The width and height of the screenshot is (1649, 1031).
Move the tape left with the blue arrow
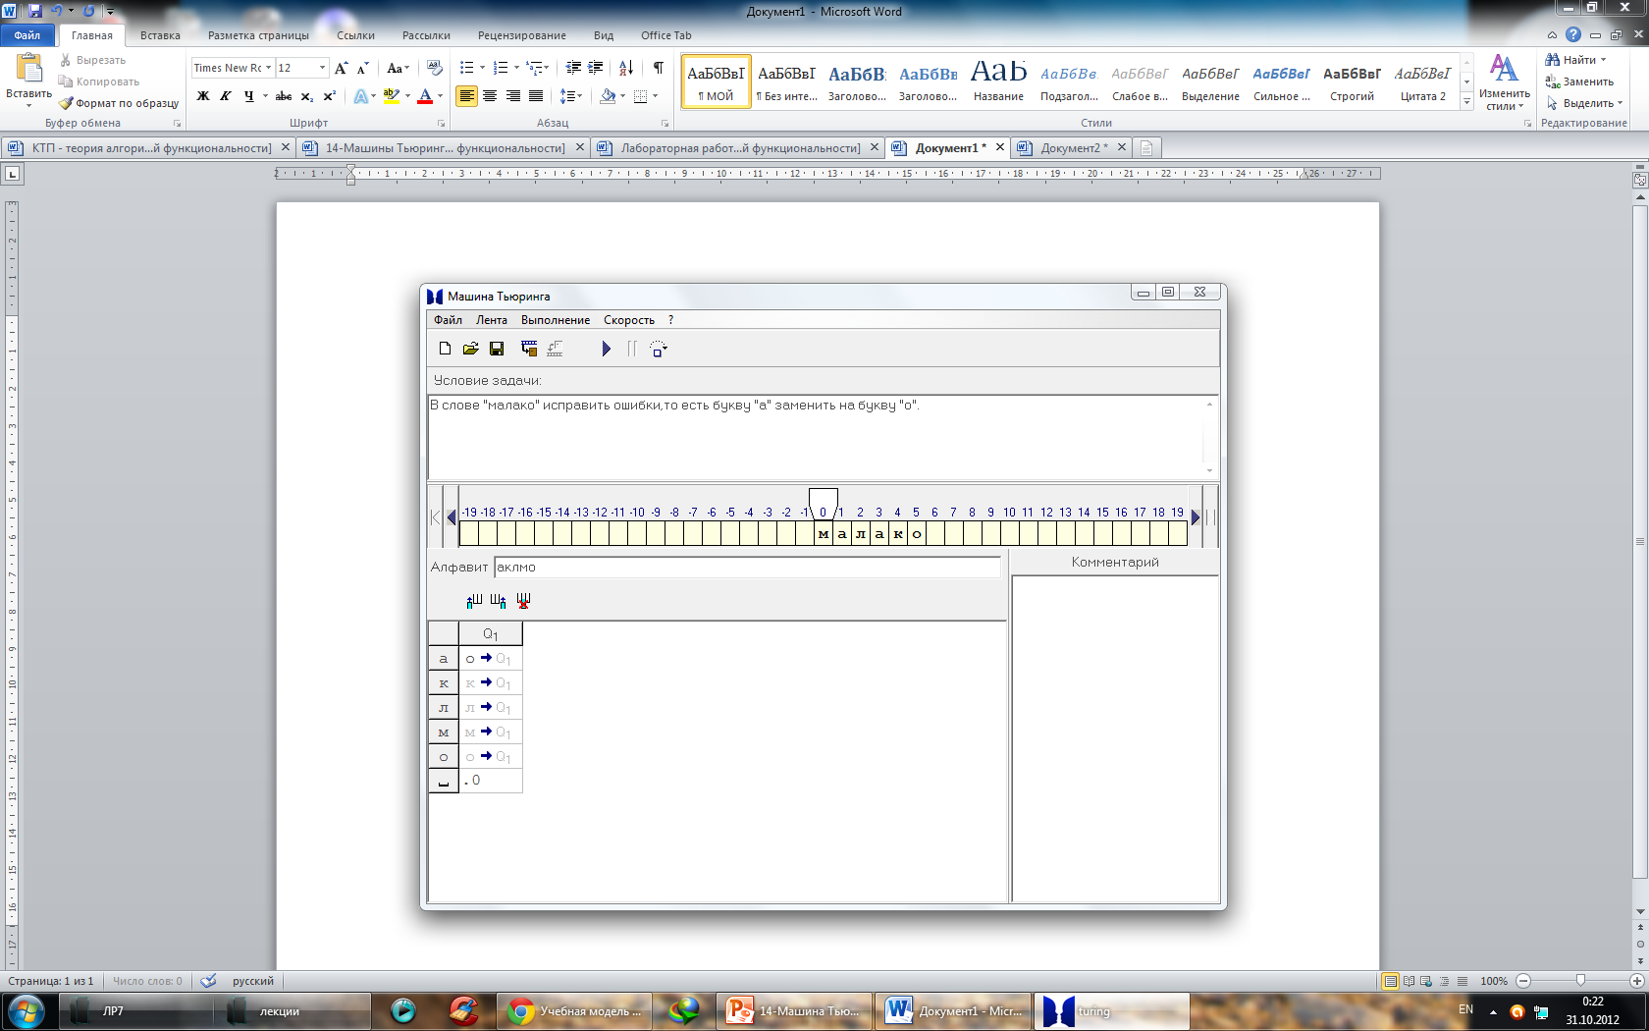452,516
